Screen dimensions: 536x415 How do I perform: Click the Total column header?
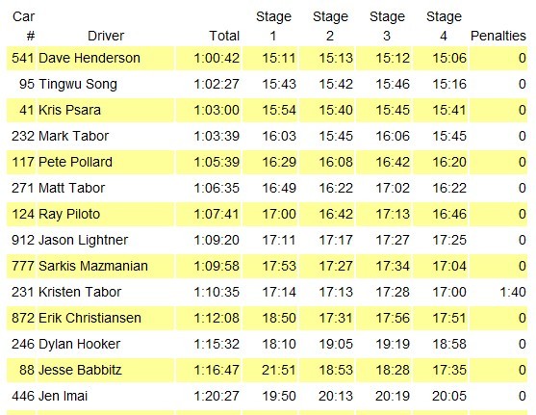click(x=224, y=36)
